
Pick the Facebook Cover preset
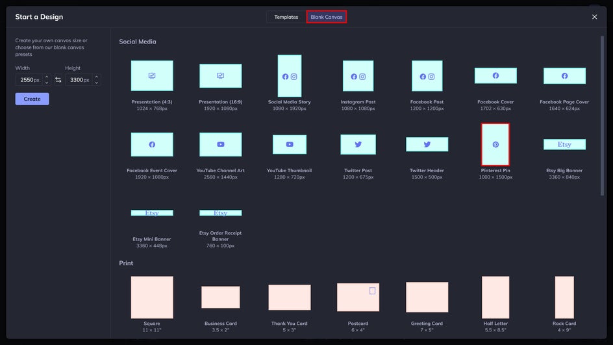(495, 75)
